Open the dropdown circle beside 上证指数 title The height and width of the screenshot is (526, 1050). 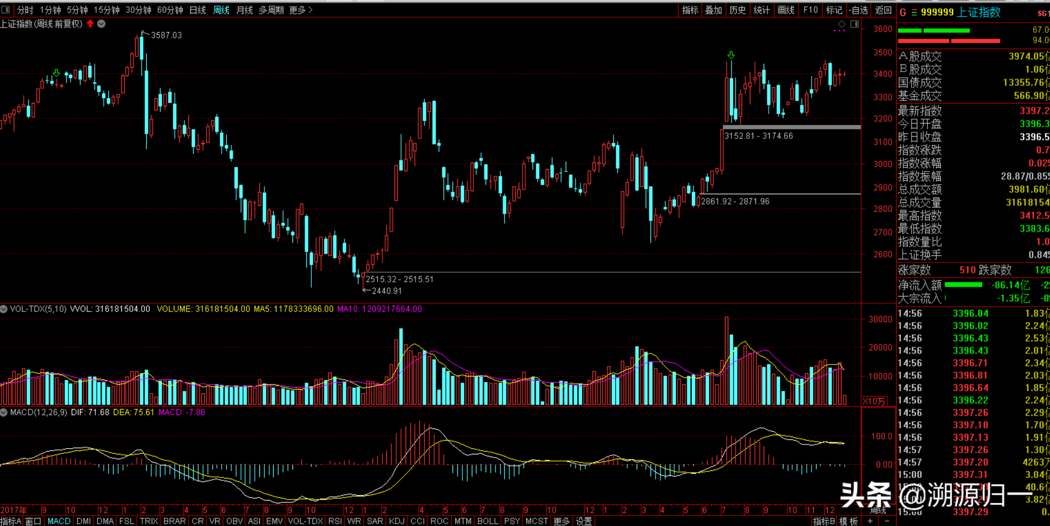click(102, 24)
